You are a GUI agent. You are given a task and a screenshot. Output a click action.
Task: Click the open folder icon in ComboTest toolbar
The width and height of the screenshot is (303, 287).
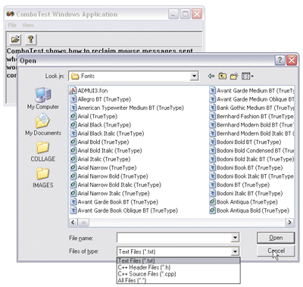click(x=15, y=39)
